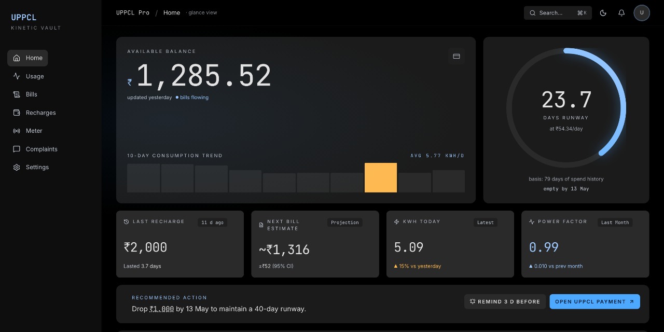Image resolution: width=664 pixels, height=332 pixels.
Task: Click the 15% vs yesterday indicator
Action: coord(417,266)
